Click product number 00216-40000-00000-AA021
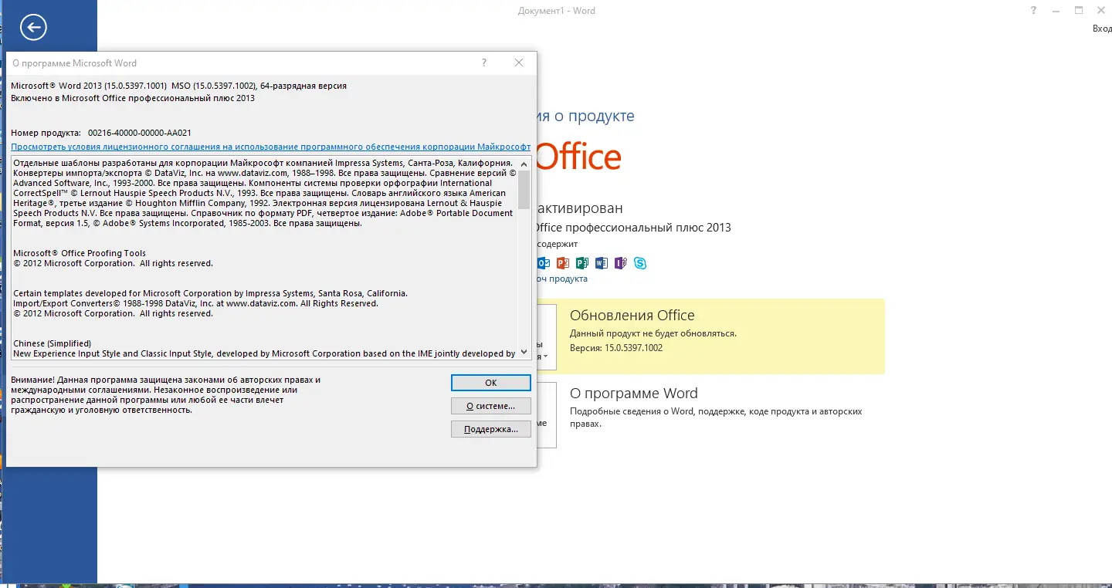 click(x=140, y=133)
